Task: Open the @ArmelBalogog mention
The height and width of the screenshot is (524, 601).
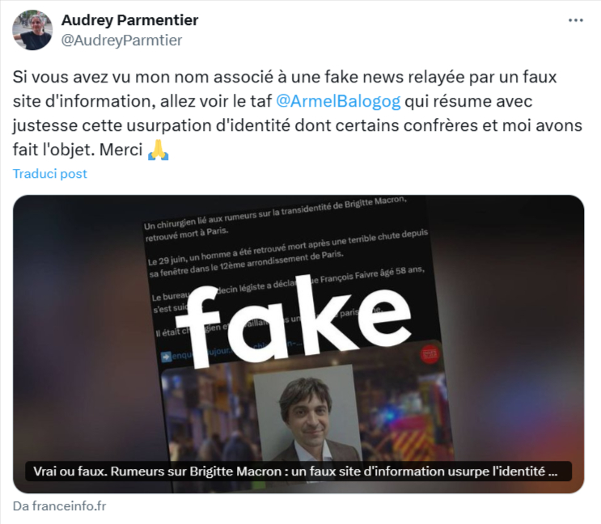Action: click(338, 102)
